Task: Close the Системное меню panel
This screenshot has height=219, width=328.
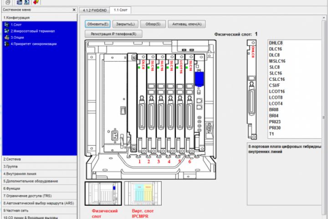Action: click(x=74, y=10)
